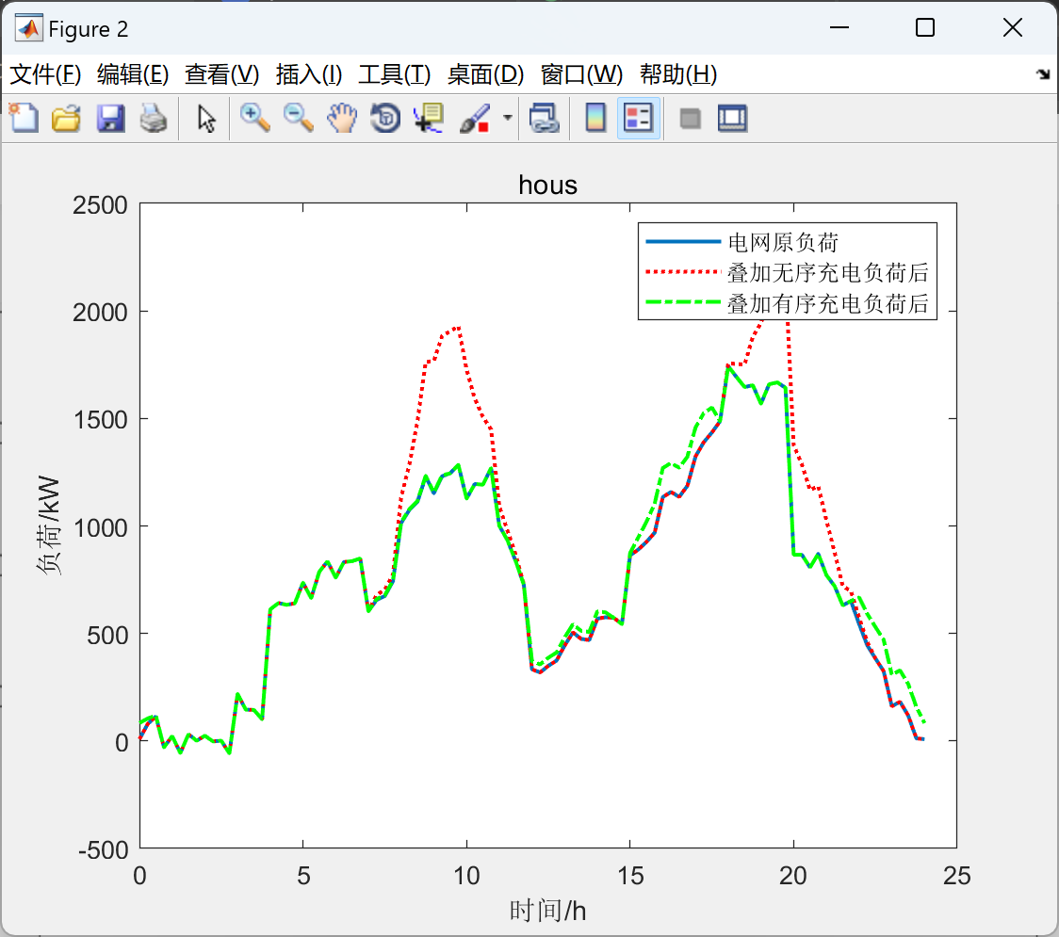This screenshot has width=1059, height=937.
Task: Click x-axis tick label 15
Action: (x=630, y=876)
